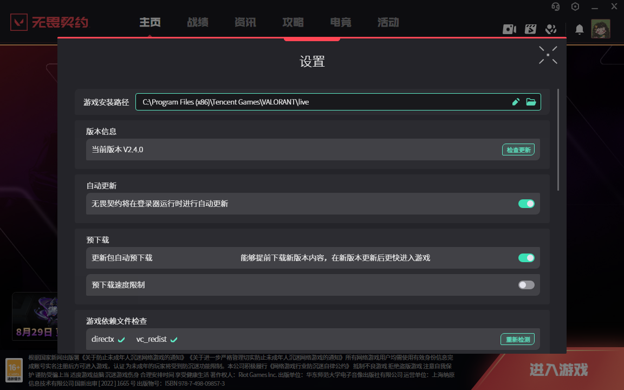This screenshot has width=624, height=390.
Task: Toggle the 自动更新 switch off
Action: (526, 204)
